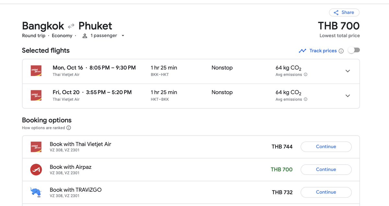Viewport: 389px width, 206px height.
Task: Click the round trip arrows between Bangkok and Phuket
Action: pyautogui.click(x=71, y=26)
